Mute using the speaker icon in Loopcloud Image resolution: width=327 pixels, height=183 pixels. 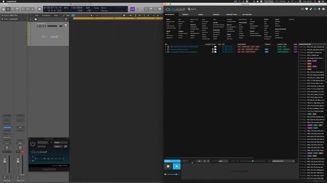coord(166,174)
